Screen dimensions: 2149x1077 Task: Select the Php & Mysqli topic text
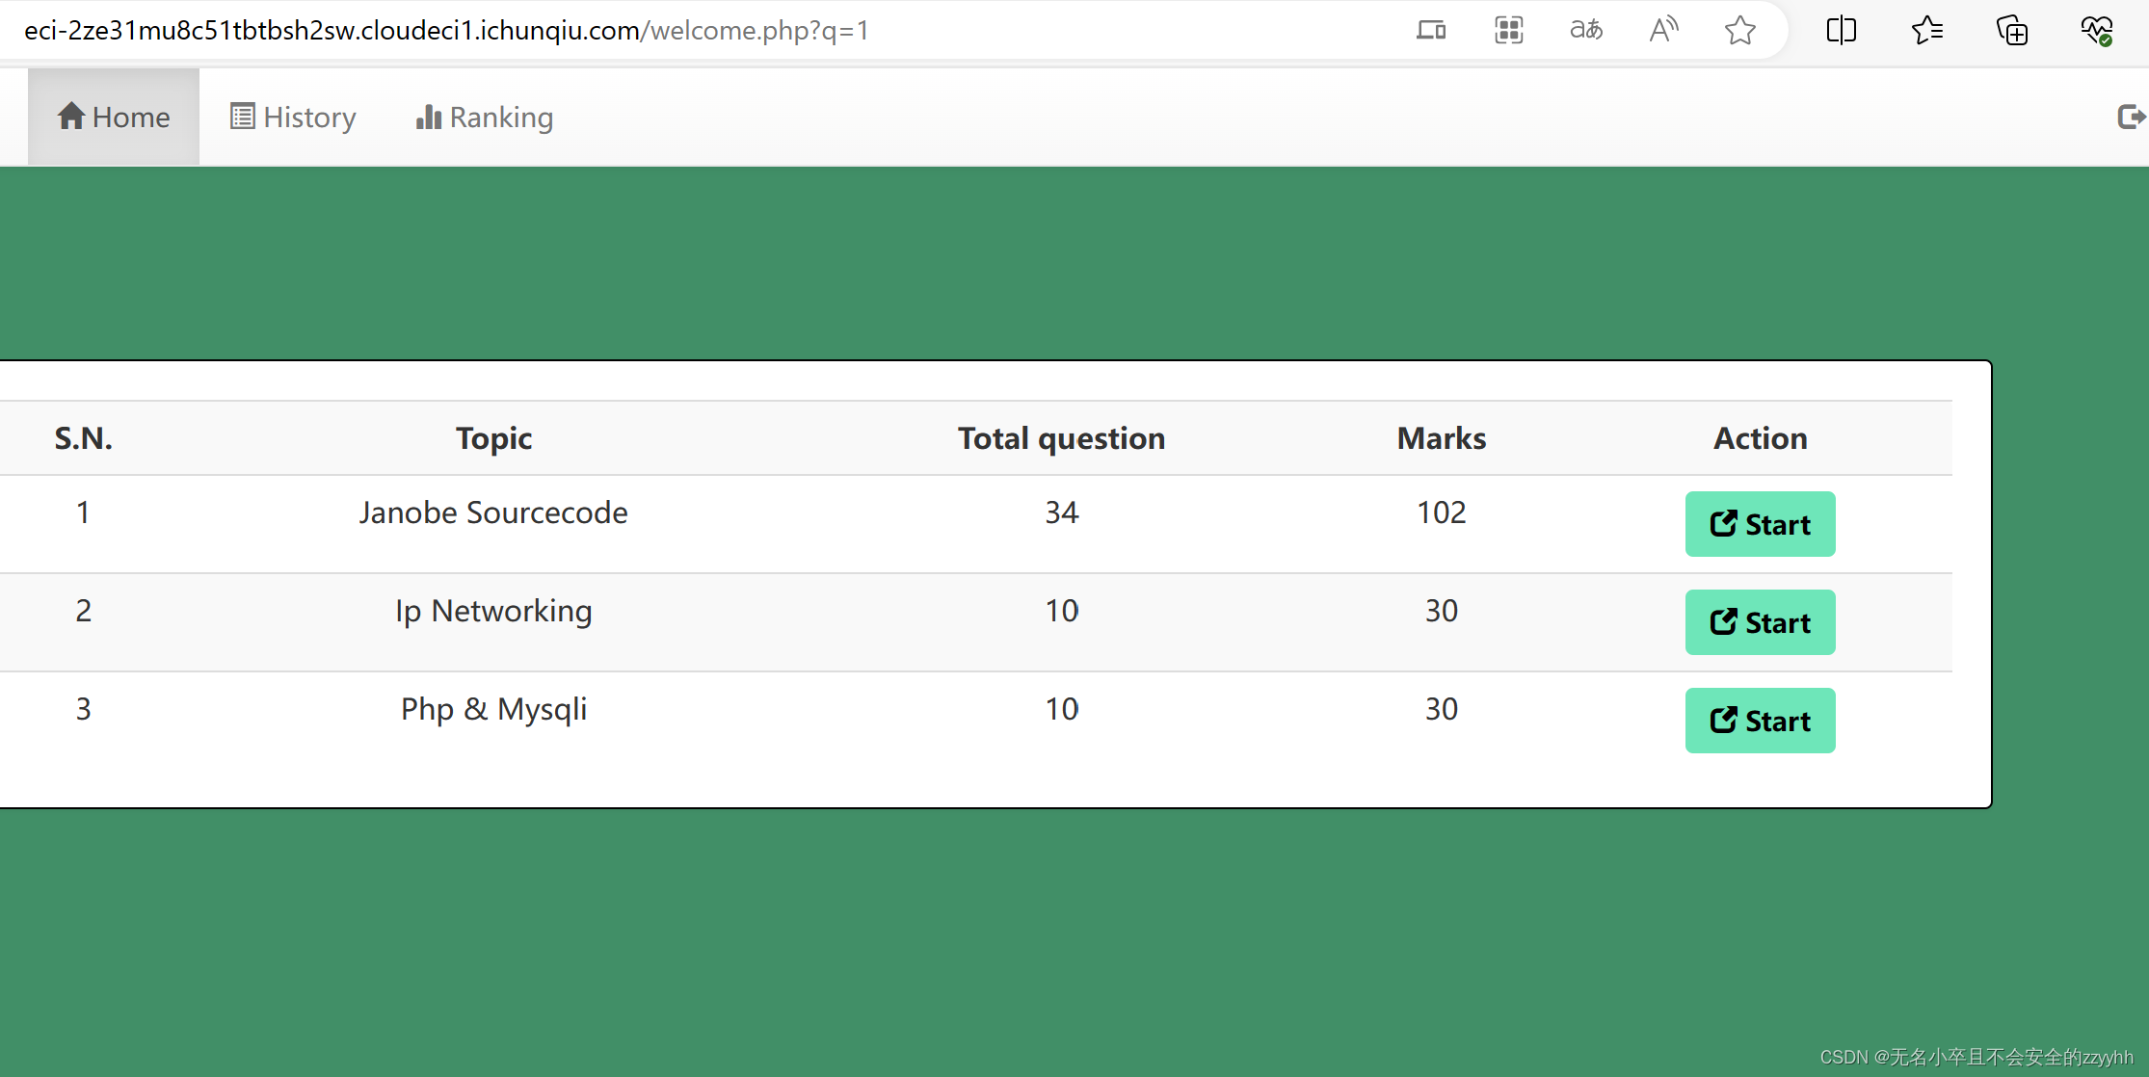click(493, 709)
